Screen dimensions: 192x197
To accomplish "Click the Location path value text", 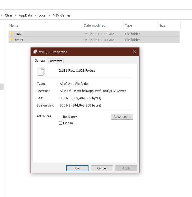I will 93,91.
